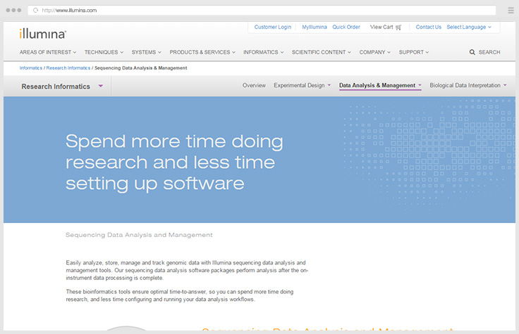Open the Quick Order link
This screenshot has height=334, width=519.
(x=346, y=27)
